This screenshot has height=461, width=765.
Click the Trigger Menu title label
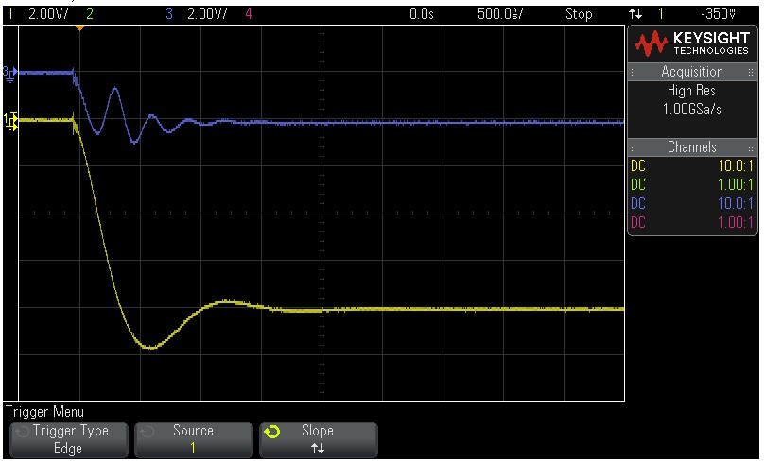click(44, 412)
